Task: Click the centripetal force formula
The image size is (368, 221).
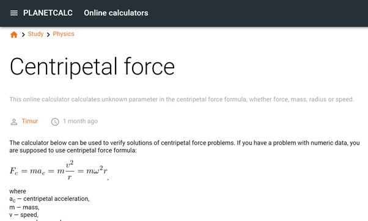Action: point(59,170)
